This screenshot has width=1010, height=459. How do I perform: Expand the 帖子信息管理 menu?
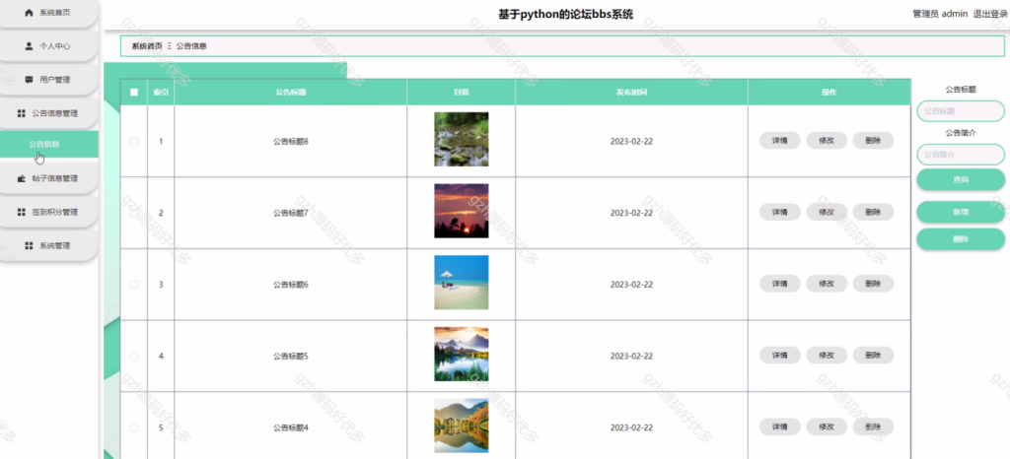click(49, 178)
